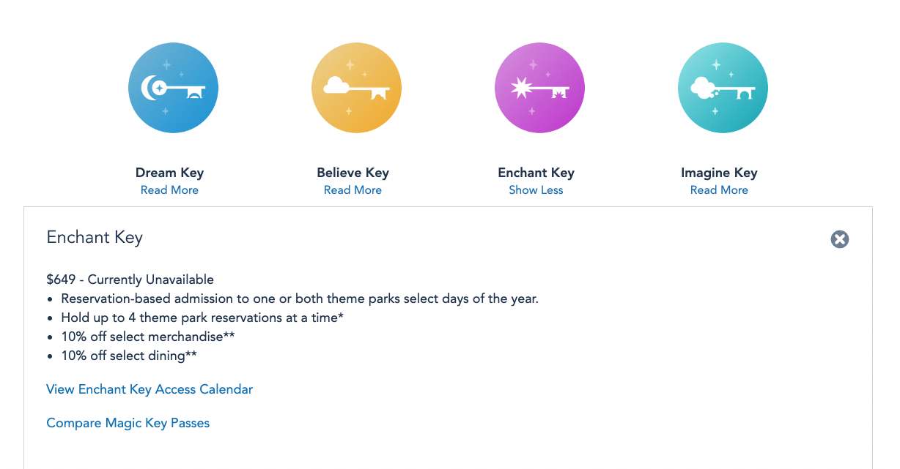The image size is (900, 469).
Task: Close the Enchant Key details panel
Action: [x=840, y=239]
